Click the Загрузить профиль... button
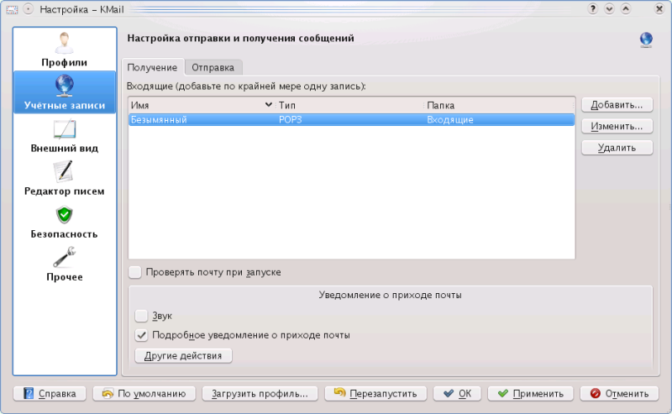This screenshot has height=414, width=672. pos(260,394)
